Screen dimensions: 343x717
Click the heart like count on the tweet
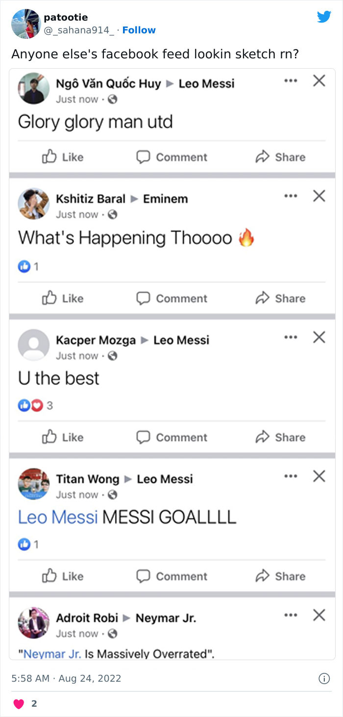tap(19, 703)
